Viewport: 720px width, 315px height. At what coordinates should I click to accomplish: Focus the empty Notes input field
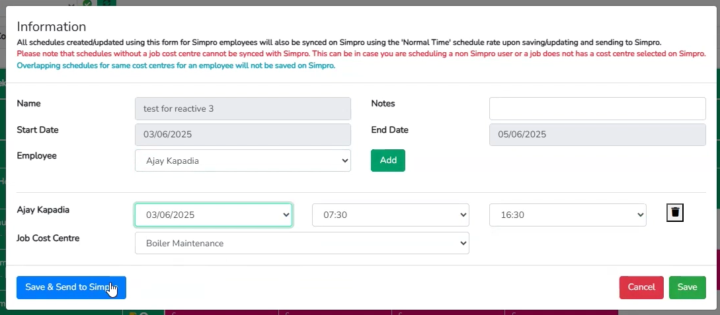(598, 109)
